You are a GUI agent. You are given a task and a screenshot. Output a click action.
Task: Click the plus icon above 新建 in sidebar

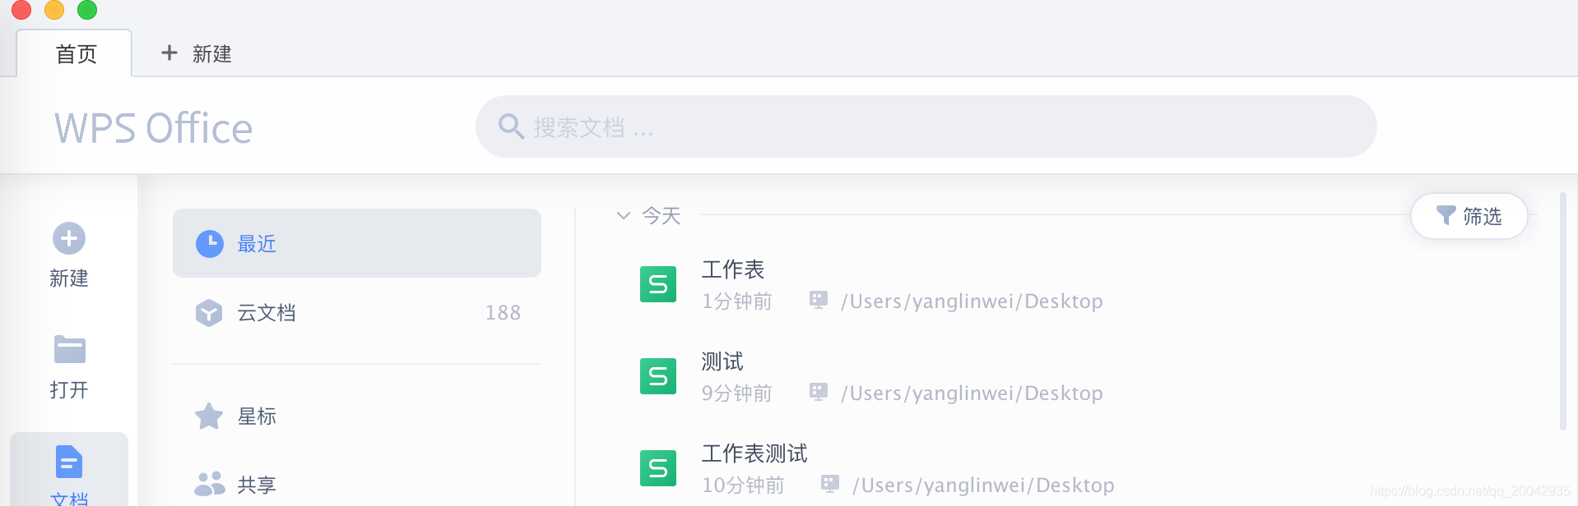point(69,239)
